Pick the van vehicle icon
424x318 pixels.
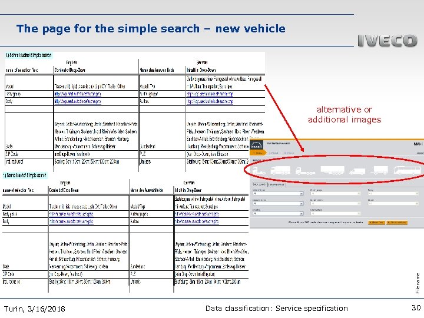click(357, 171)
